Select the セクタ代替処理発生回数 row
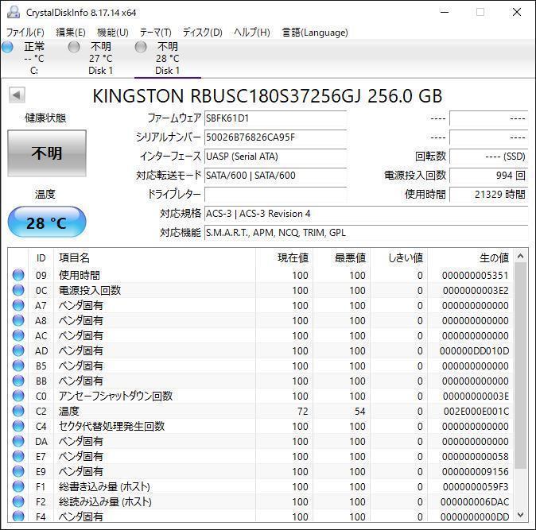The width and height of the screenshot is (536, 530). pos(261,426)
